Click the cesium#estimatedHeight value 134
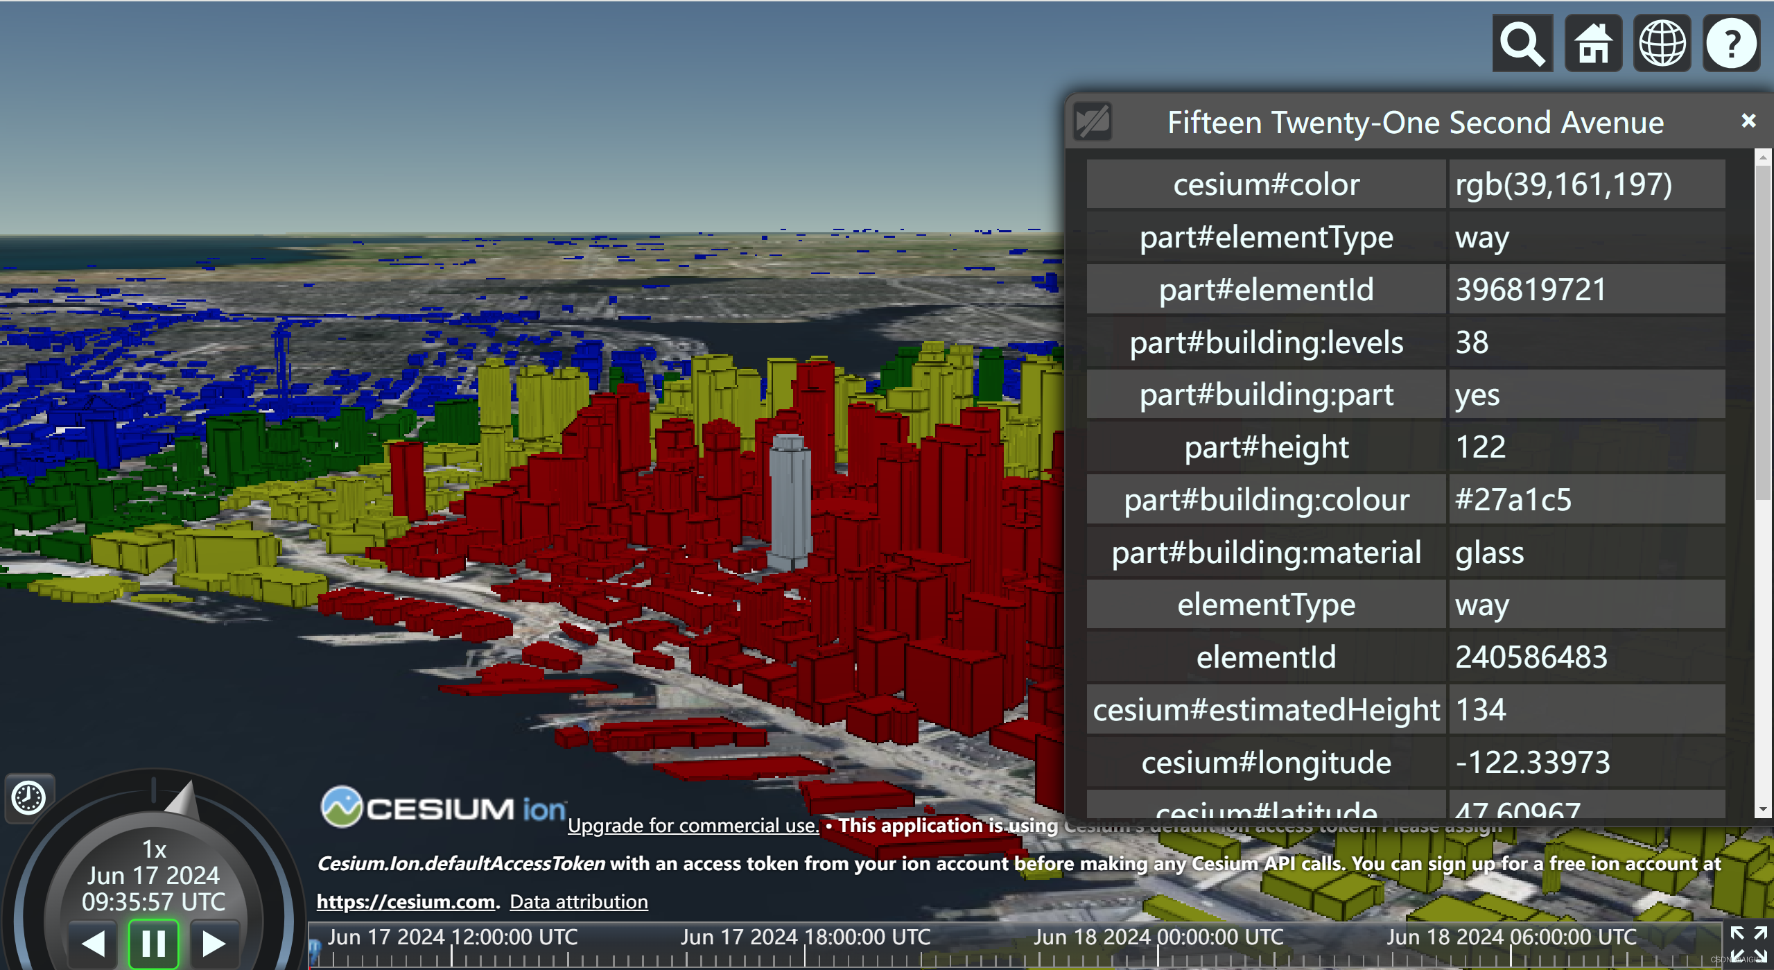This screenshot has width=1774, height=970. (1481, 709)
